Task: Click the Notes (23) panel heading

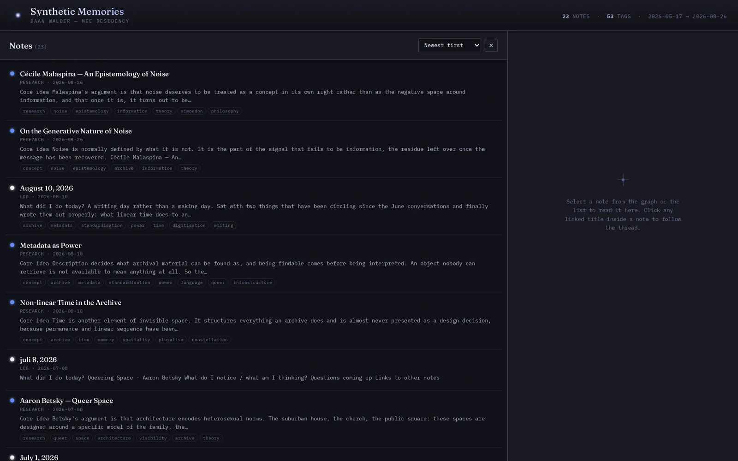Action: [x=28, y=46]
